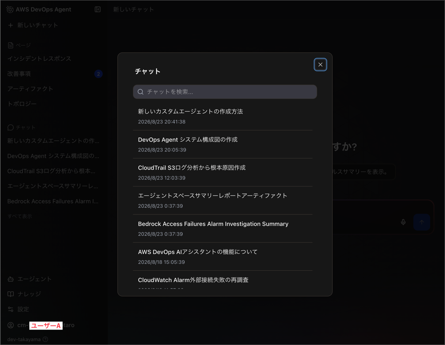
Task: Click the チャット section bubble icon
Action: click(x=11, y=127)
